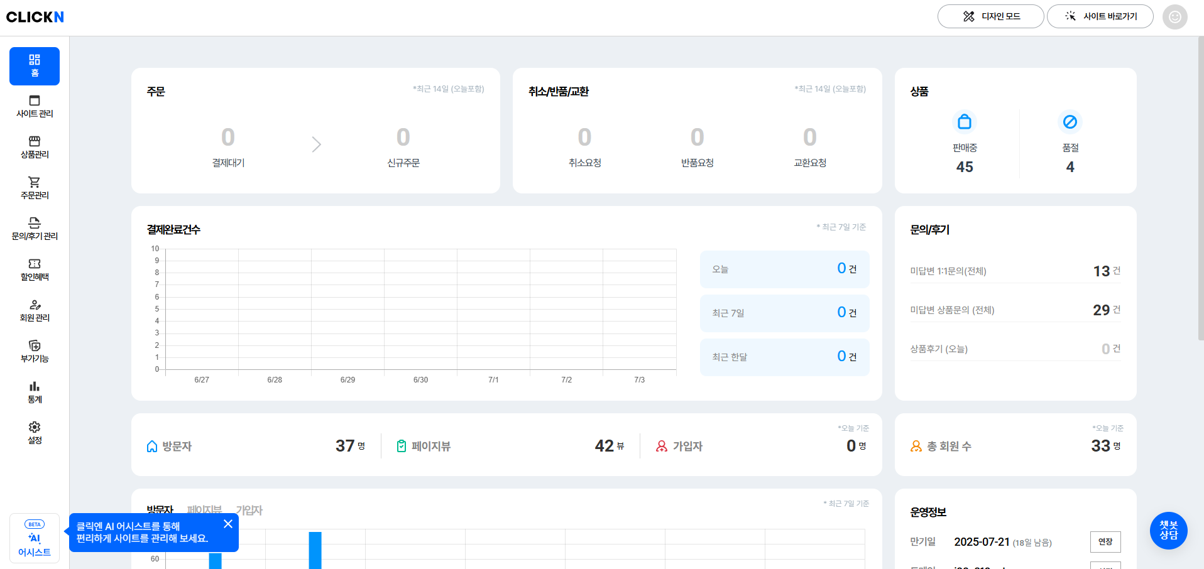Click the 연장 button next to 만기일
The image size is (1204, 569).
pyautogui.click(x=1105, y=542)
